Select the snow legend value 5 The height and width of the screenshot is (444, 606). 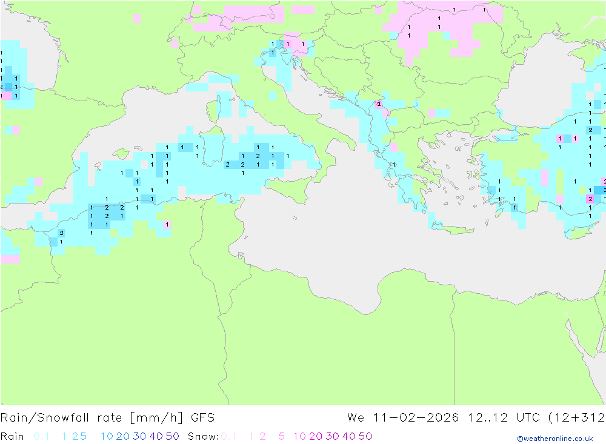(282, 436)
